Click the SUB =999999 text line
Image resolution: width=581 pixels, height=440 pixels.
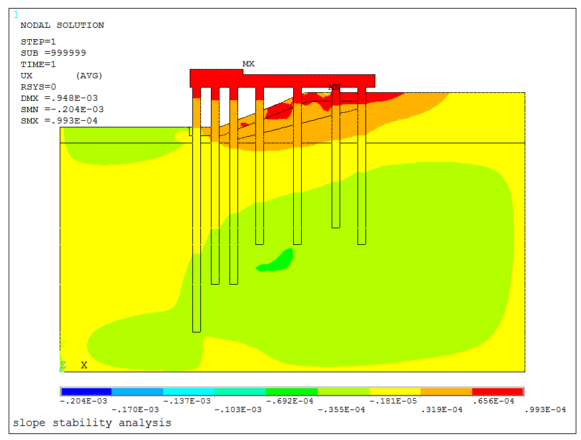[x=53, y=53]
